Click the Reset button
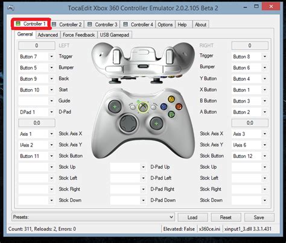 tap(226, 217)
